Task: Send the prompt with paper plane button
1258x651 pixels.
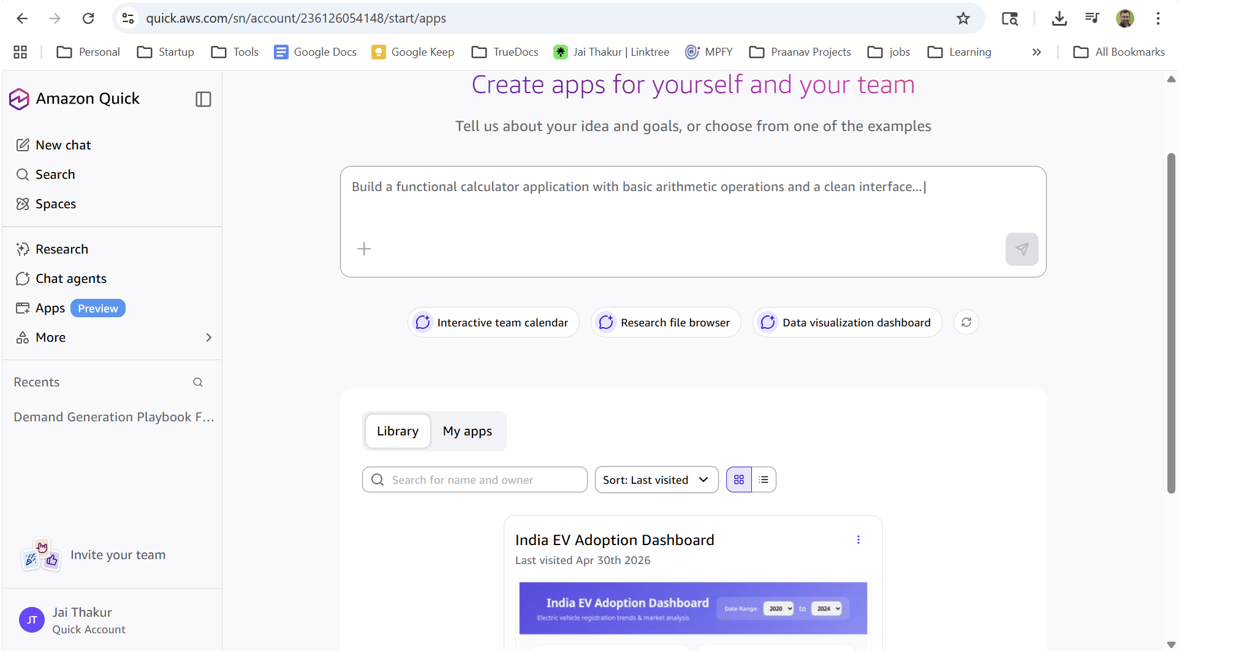Action: 1021,249
